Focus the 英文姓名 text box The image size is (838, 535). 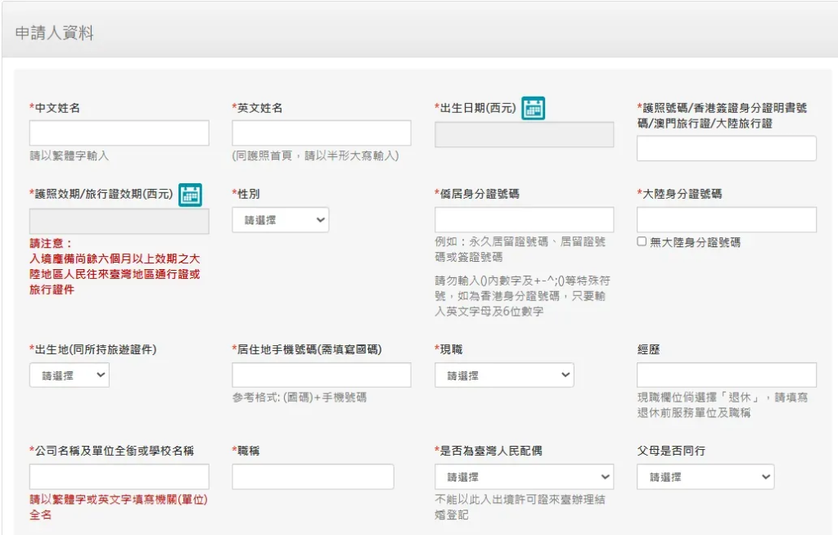(x=322, y=133)
